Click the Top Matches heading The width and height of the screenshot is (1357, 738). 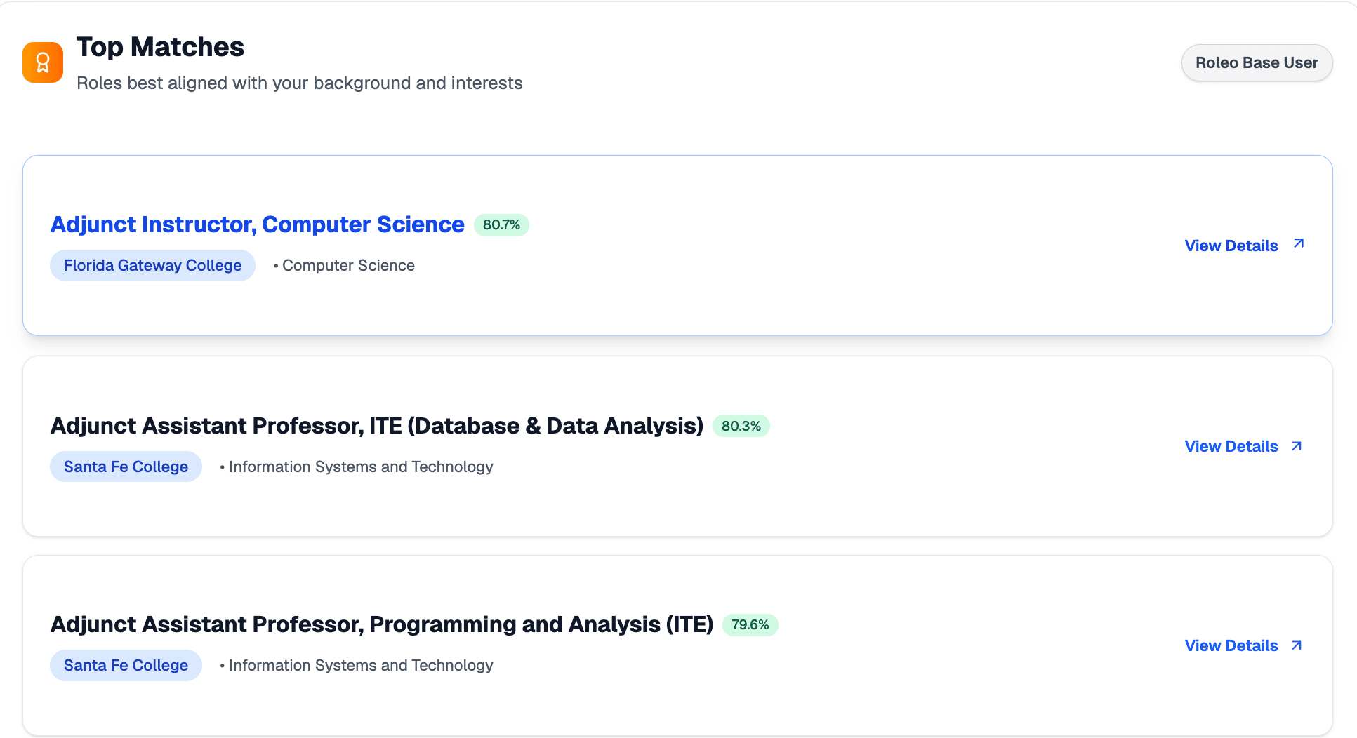coord(160,46)
